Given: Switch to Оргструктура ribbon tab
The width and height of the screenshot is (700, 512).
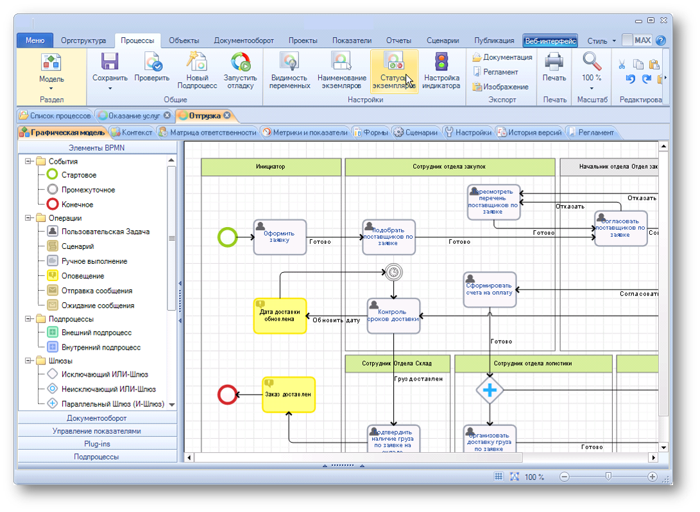Looking at the screenshot, I should (x=83, y=40).
